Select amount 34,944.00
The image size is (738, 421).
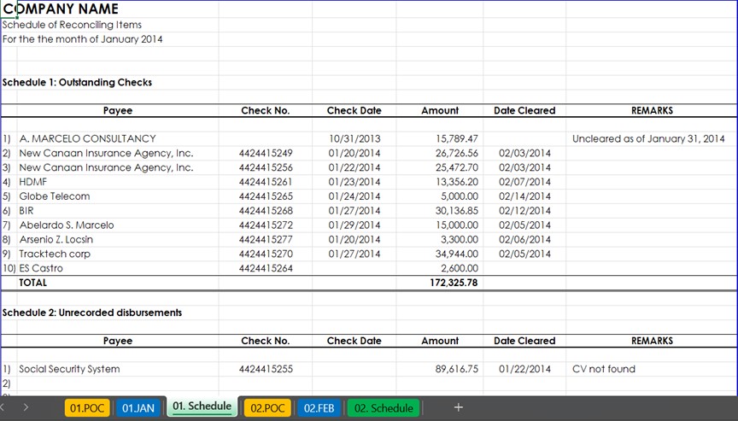456,254
